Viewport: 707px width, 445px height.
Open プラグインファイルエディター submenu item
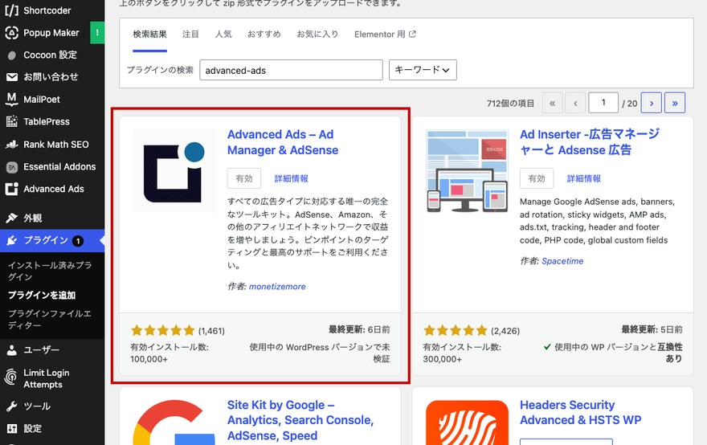click(50, 319)
